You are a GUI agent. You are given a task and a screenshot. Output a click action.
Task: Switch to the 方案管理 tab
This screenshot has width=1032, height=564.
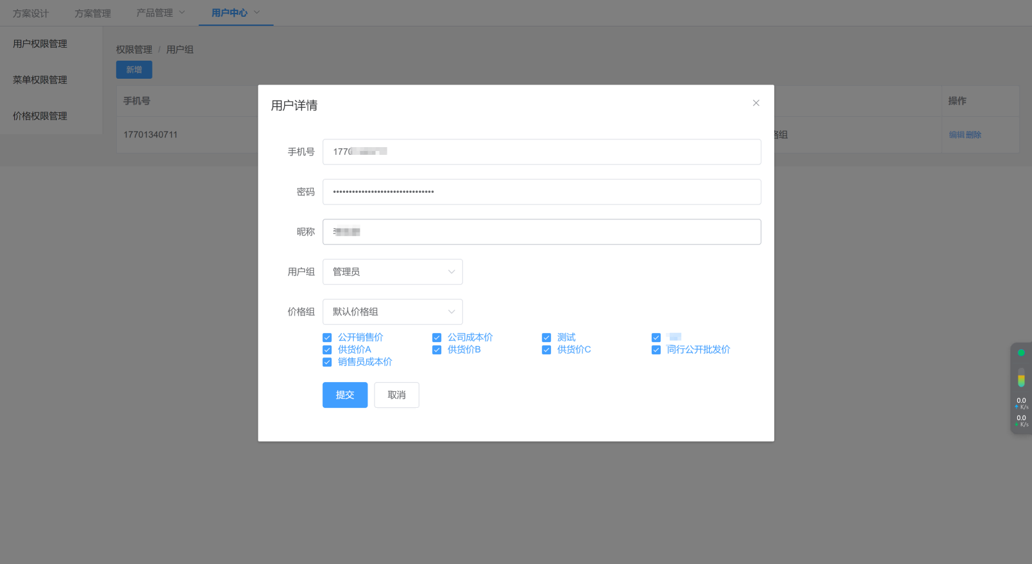pyautogui.click(x=92, y=14)
